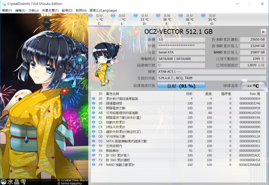Screen dimensions: 269x185
Task: Click status icon of attribute 05 row
Action: (x=93, y=99)
